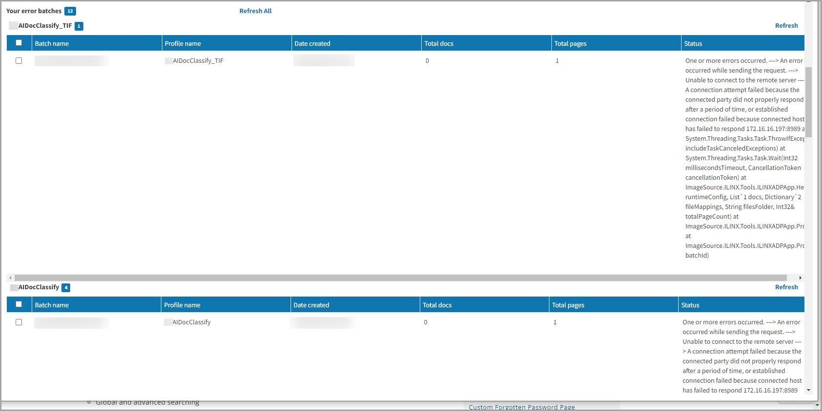This screenshot has height=411, width=822.
Task: Select the AIDocClassify_TIF batch row checkbox
Action: click(19, 61)
